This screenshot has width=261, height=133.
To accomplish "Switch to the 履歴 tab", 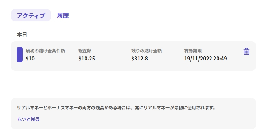I will click(63, 16).
